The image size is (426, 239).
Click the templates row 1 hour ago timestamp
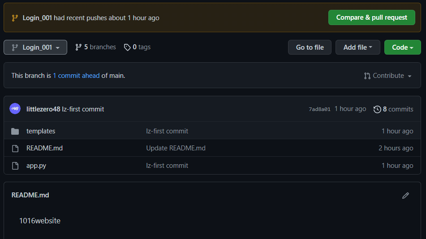click(x=397, y=131)
